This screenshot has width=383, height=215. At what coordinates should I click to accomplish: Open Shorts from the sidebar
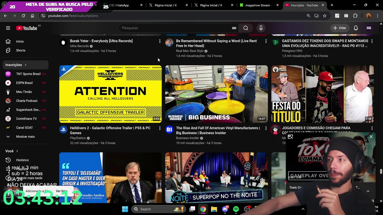26,50
